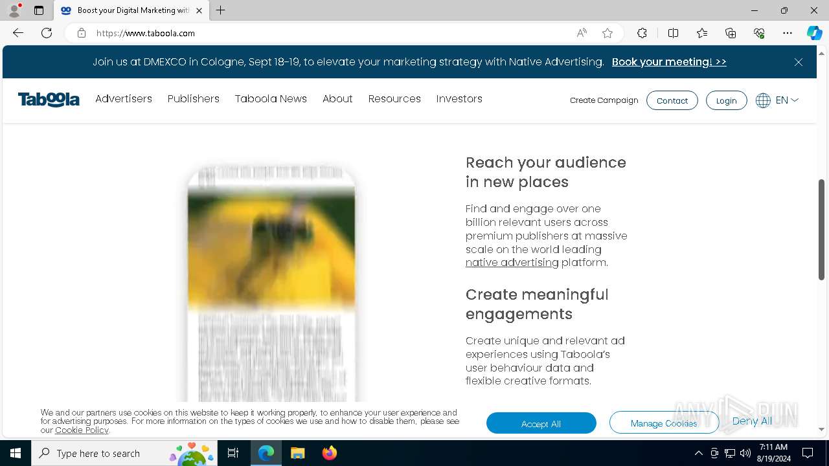Click the taskbar search box
Image resolution: width=829 pixels, height=466 pixels.
pyautogui.click(x=124, y=453)
